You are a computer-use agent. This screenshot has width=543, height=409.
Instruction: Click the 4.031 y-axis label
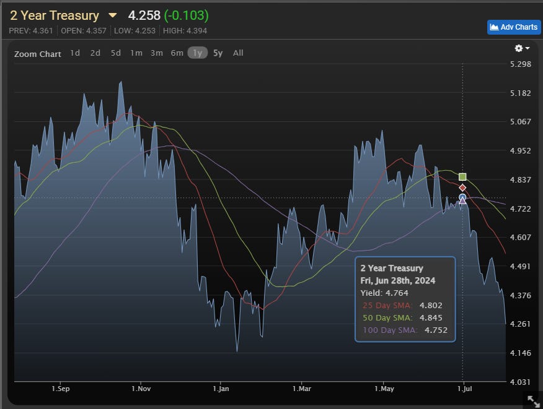point(521,382)
